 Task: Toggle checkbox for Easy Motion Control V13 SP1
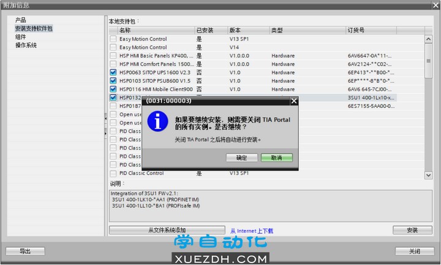113,39
